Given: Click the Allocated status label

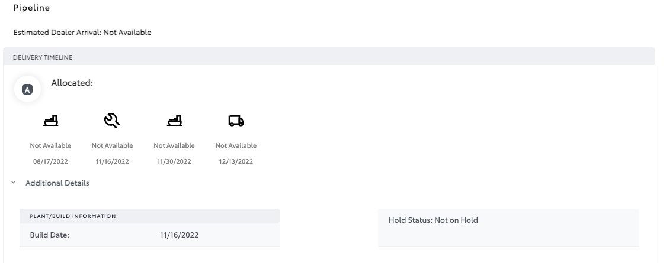Looking at the screenshot, I should click(72, 83).
